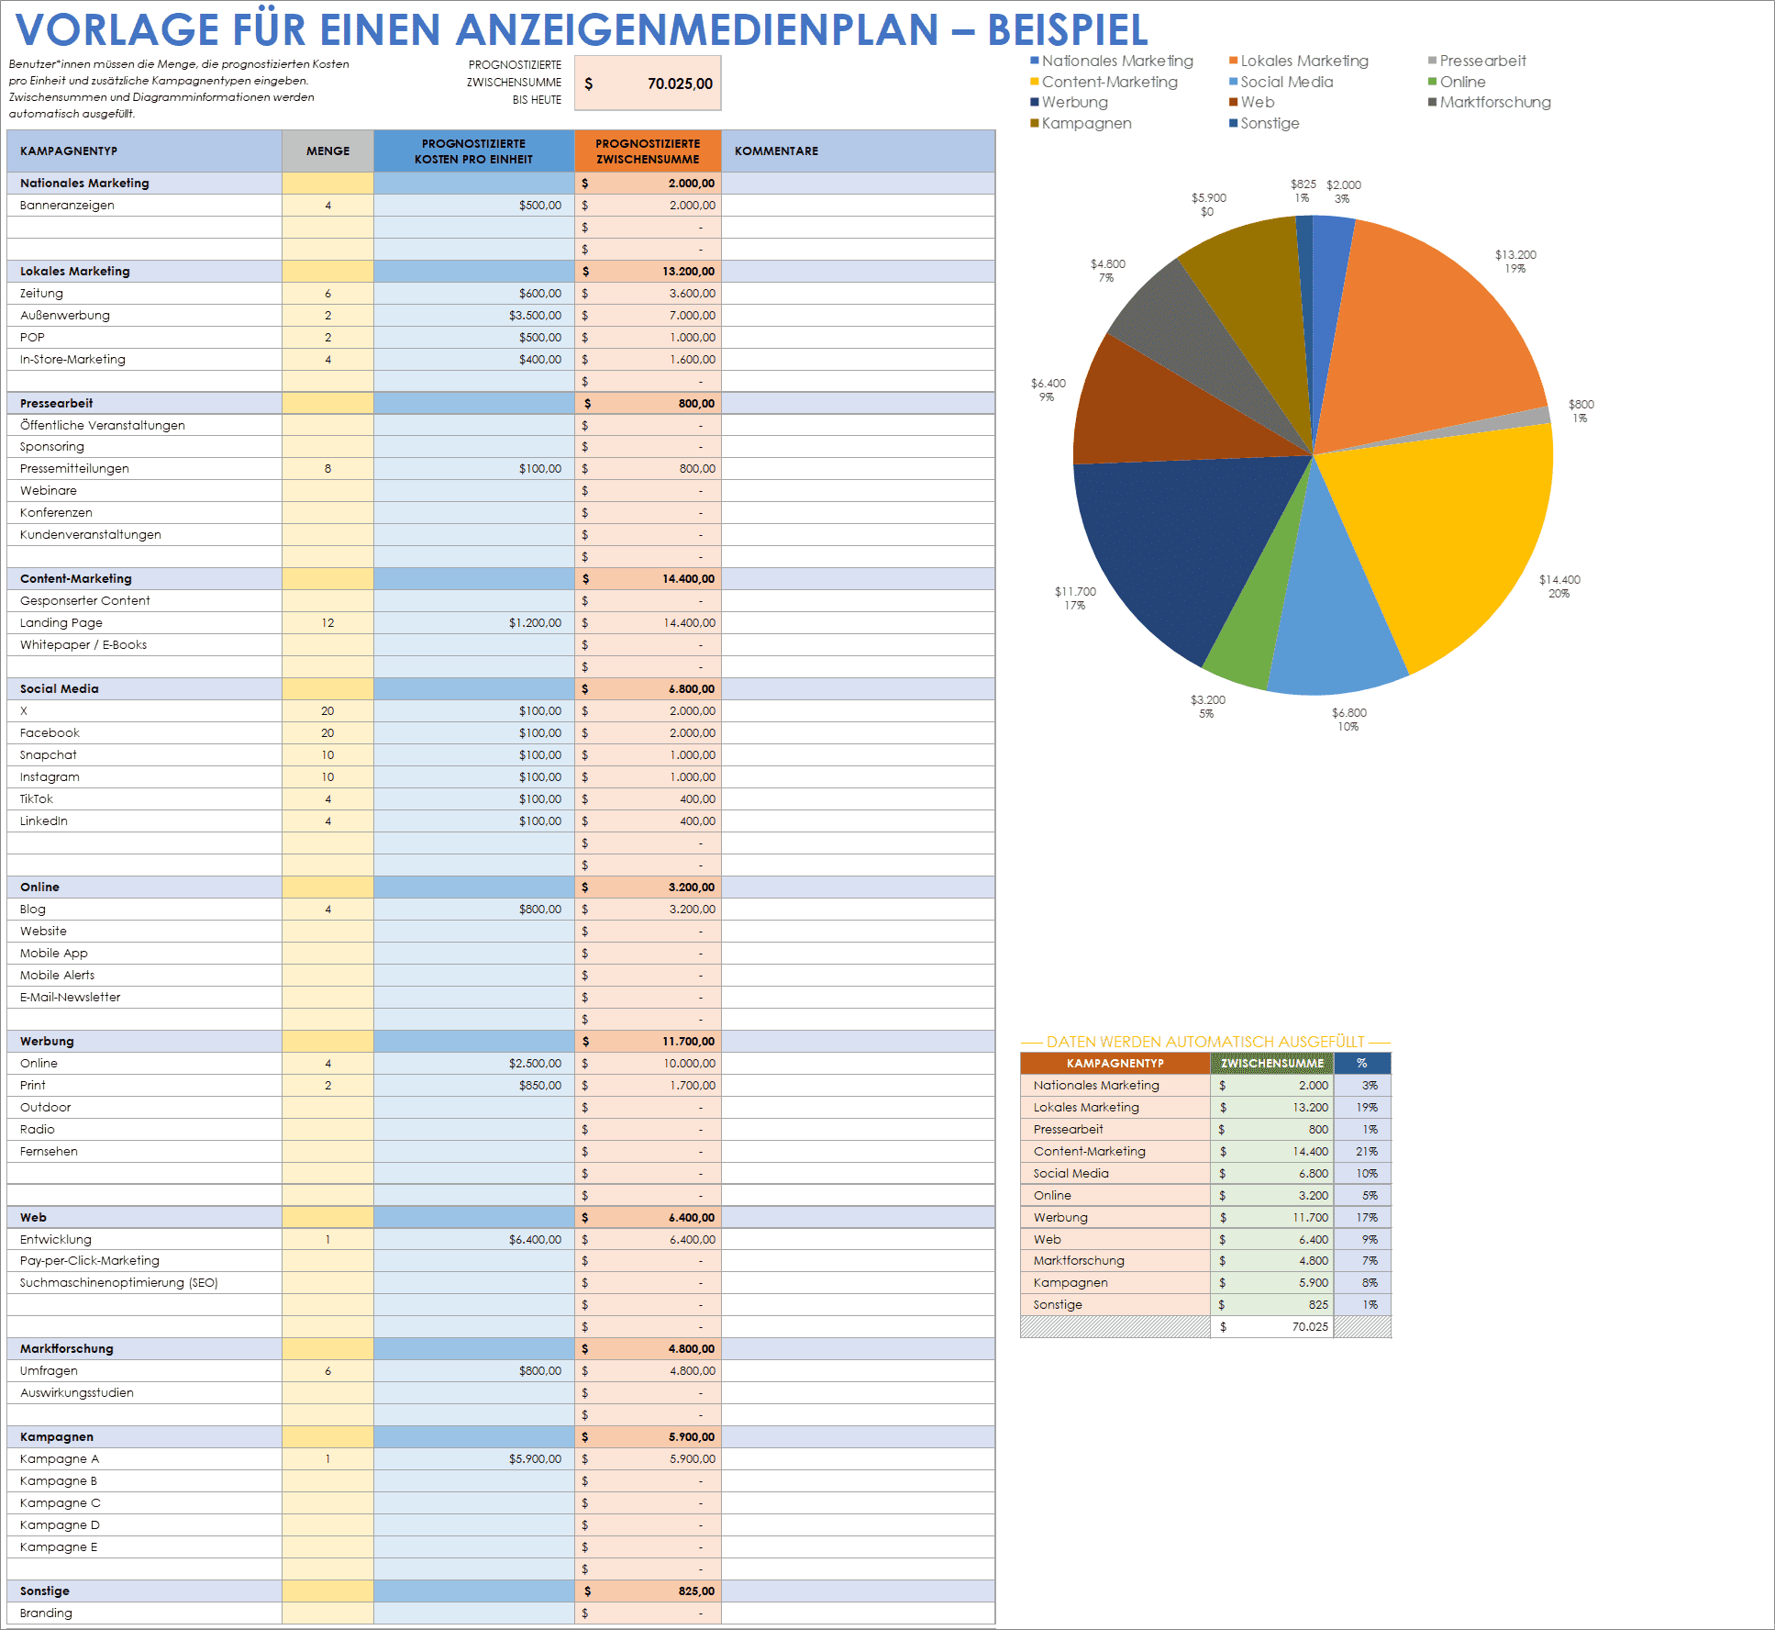Click ZWISCHENSUMME header in summary table

1272,1064
